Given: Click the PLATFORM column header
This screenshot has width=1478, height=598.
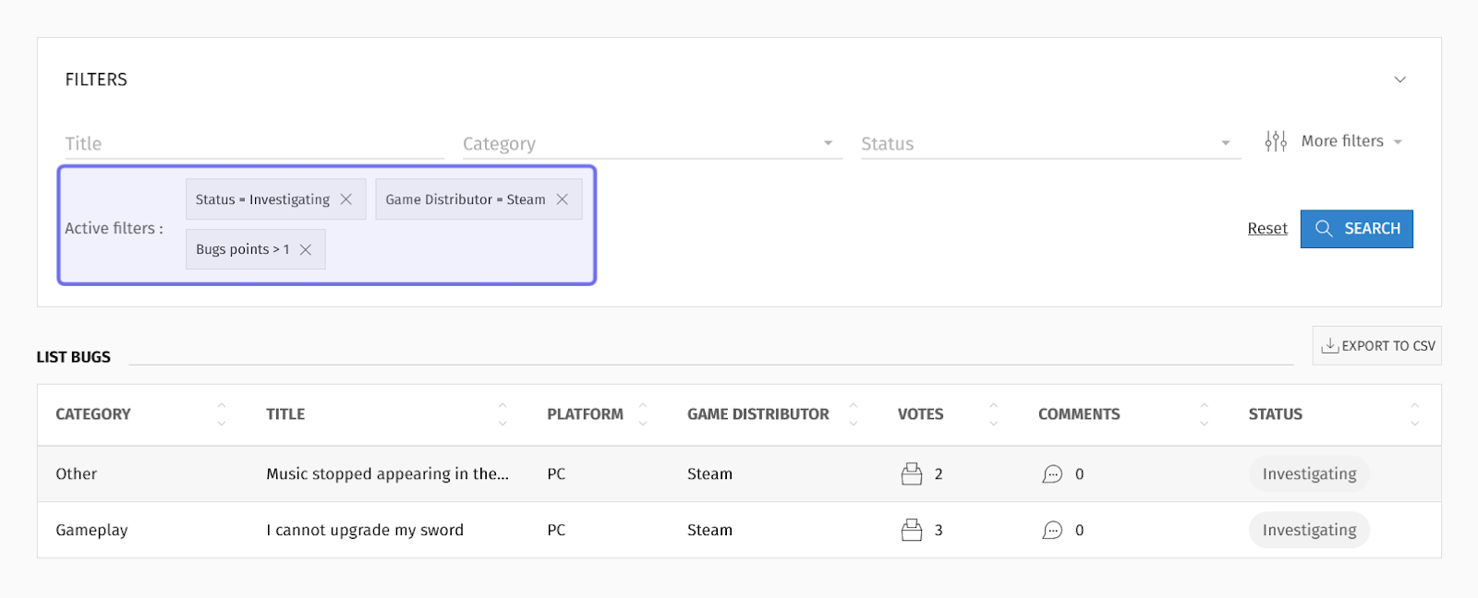Looking at the screenshot, I should click(x=585, y=414).
